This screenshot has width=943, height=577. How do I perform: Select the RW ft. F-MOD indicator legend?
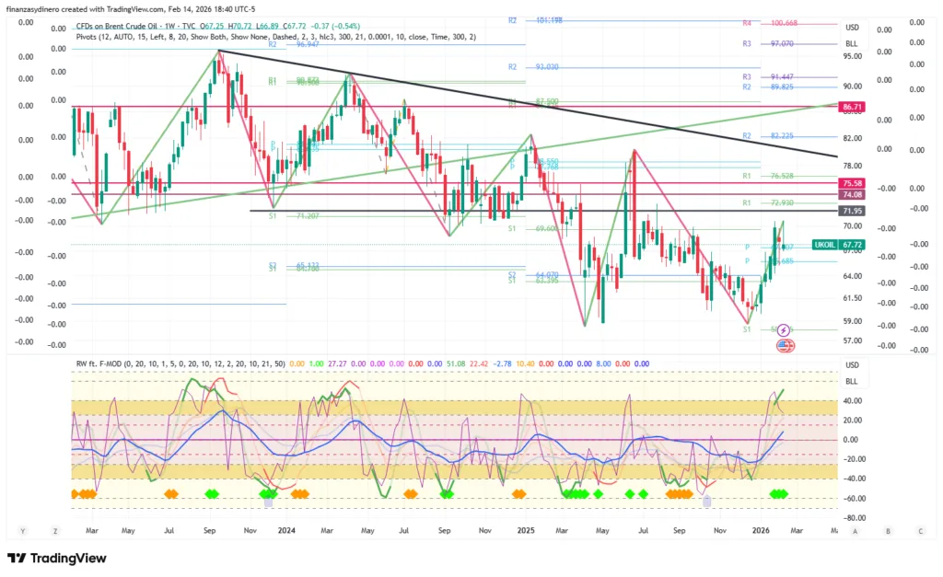click(180, 364)
